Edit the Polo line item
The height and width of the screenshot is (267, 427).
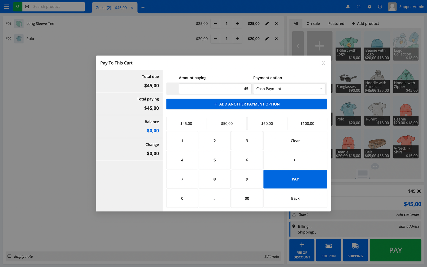267,39
